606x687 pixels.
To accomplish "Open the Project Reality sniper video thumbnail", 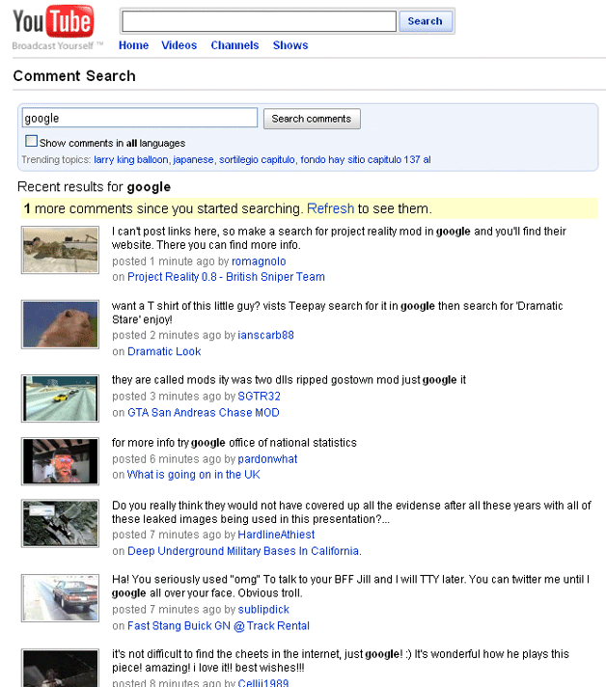I will pyautogui.click(x=60, y=250).
